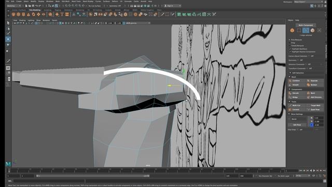Click vertex selection mode icon in Modeling Toolkit
Viewport: 332px width, 187px height.
(x=299, y=30)
